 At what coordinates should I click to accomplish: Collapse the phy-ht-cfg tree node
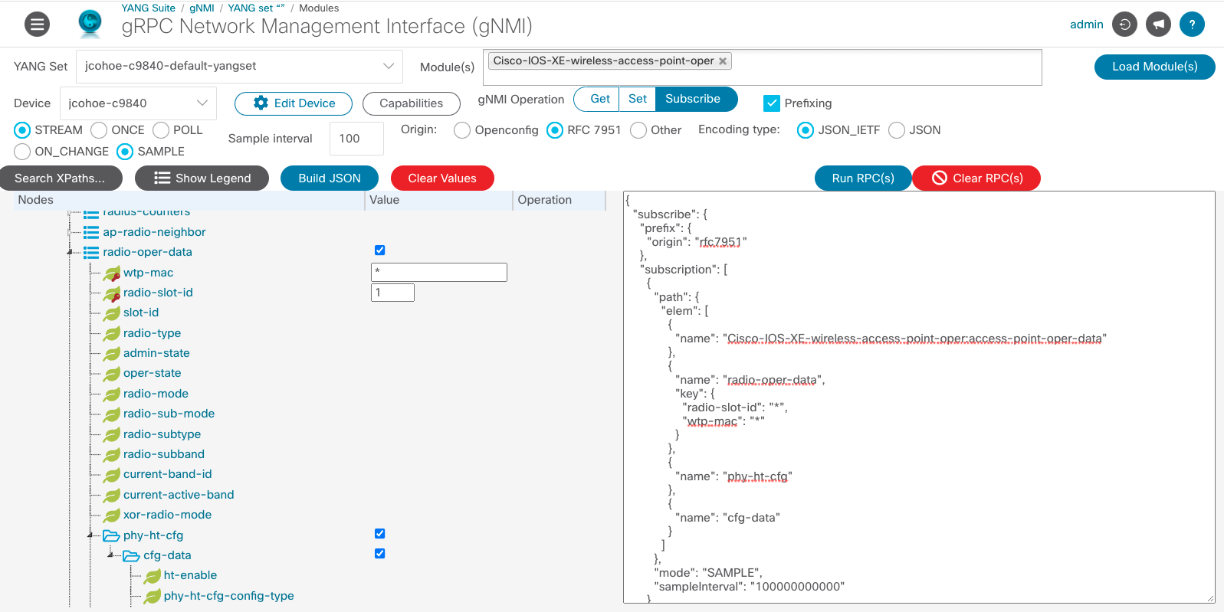tap(90, 535)
